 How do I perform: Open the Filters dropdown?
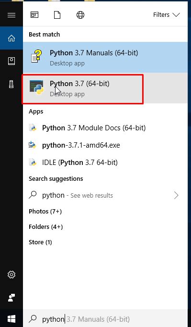166,15
